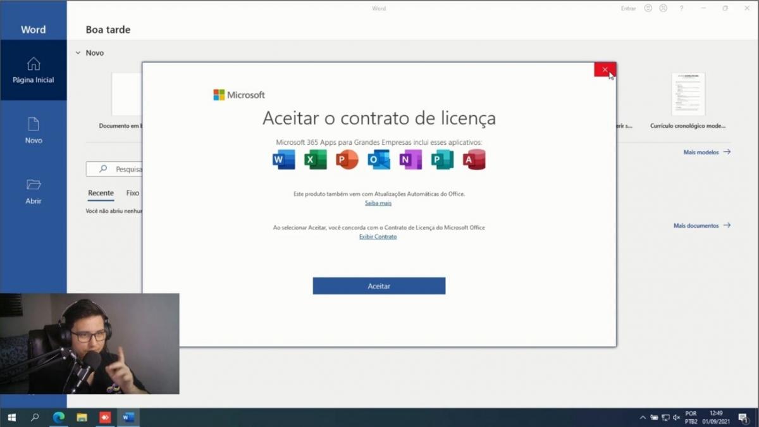Viewport: 759px width, 427px height.
Task: Open Mais modelos link
Action: click(x=707, y=152)
